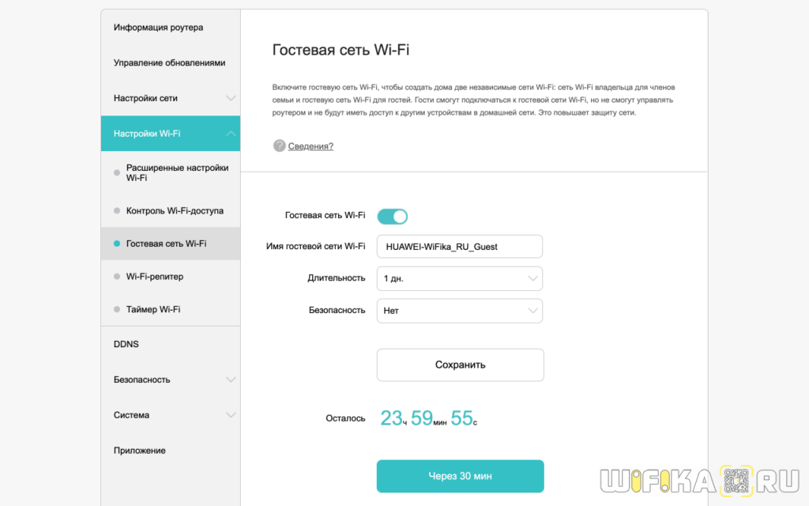Screen dimensions: 809x506
Task: Open the Длительность duration dropdown
Action: click(x=459, y=278)
